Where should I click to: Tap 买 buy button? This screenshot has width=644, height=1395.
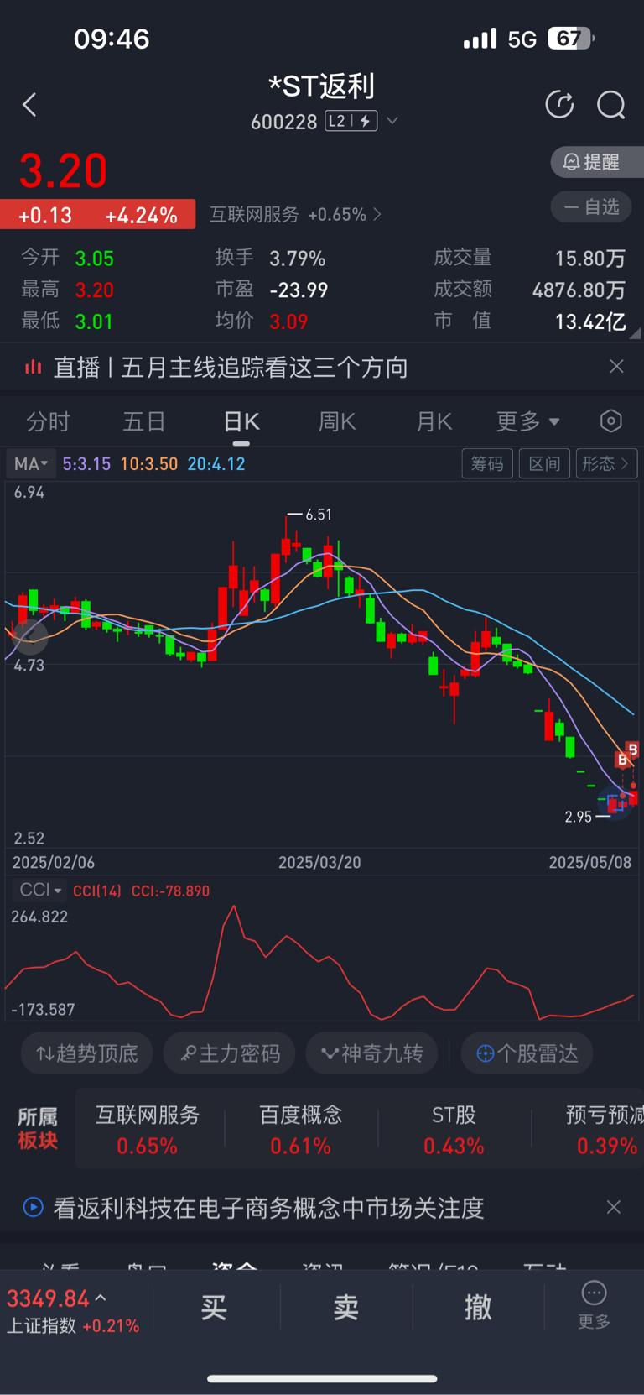coord(214,1307)
